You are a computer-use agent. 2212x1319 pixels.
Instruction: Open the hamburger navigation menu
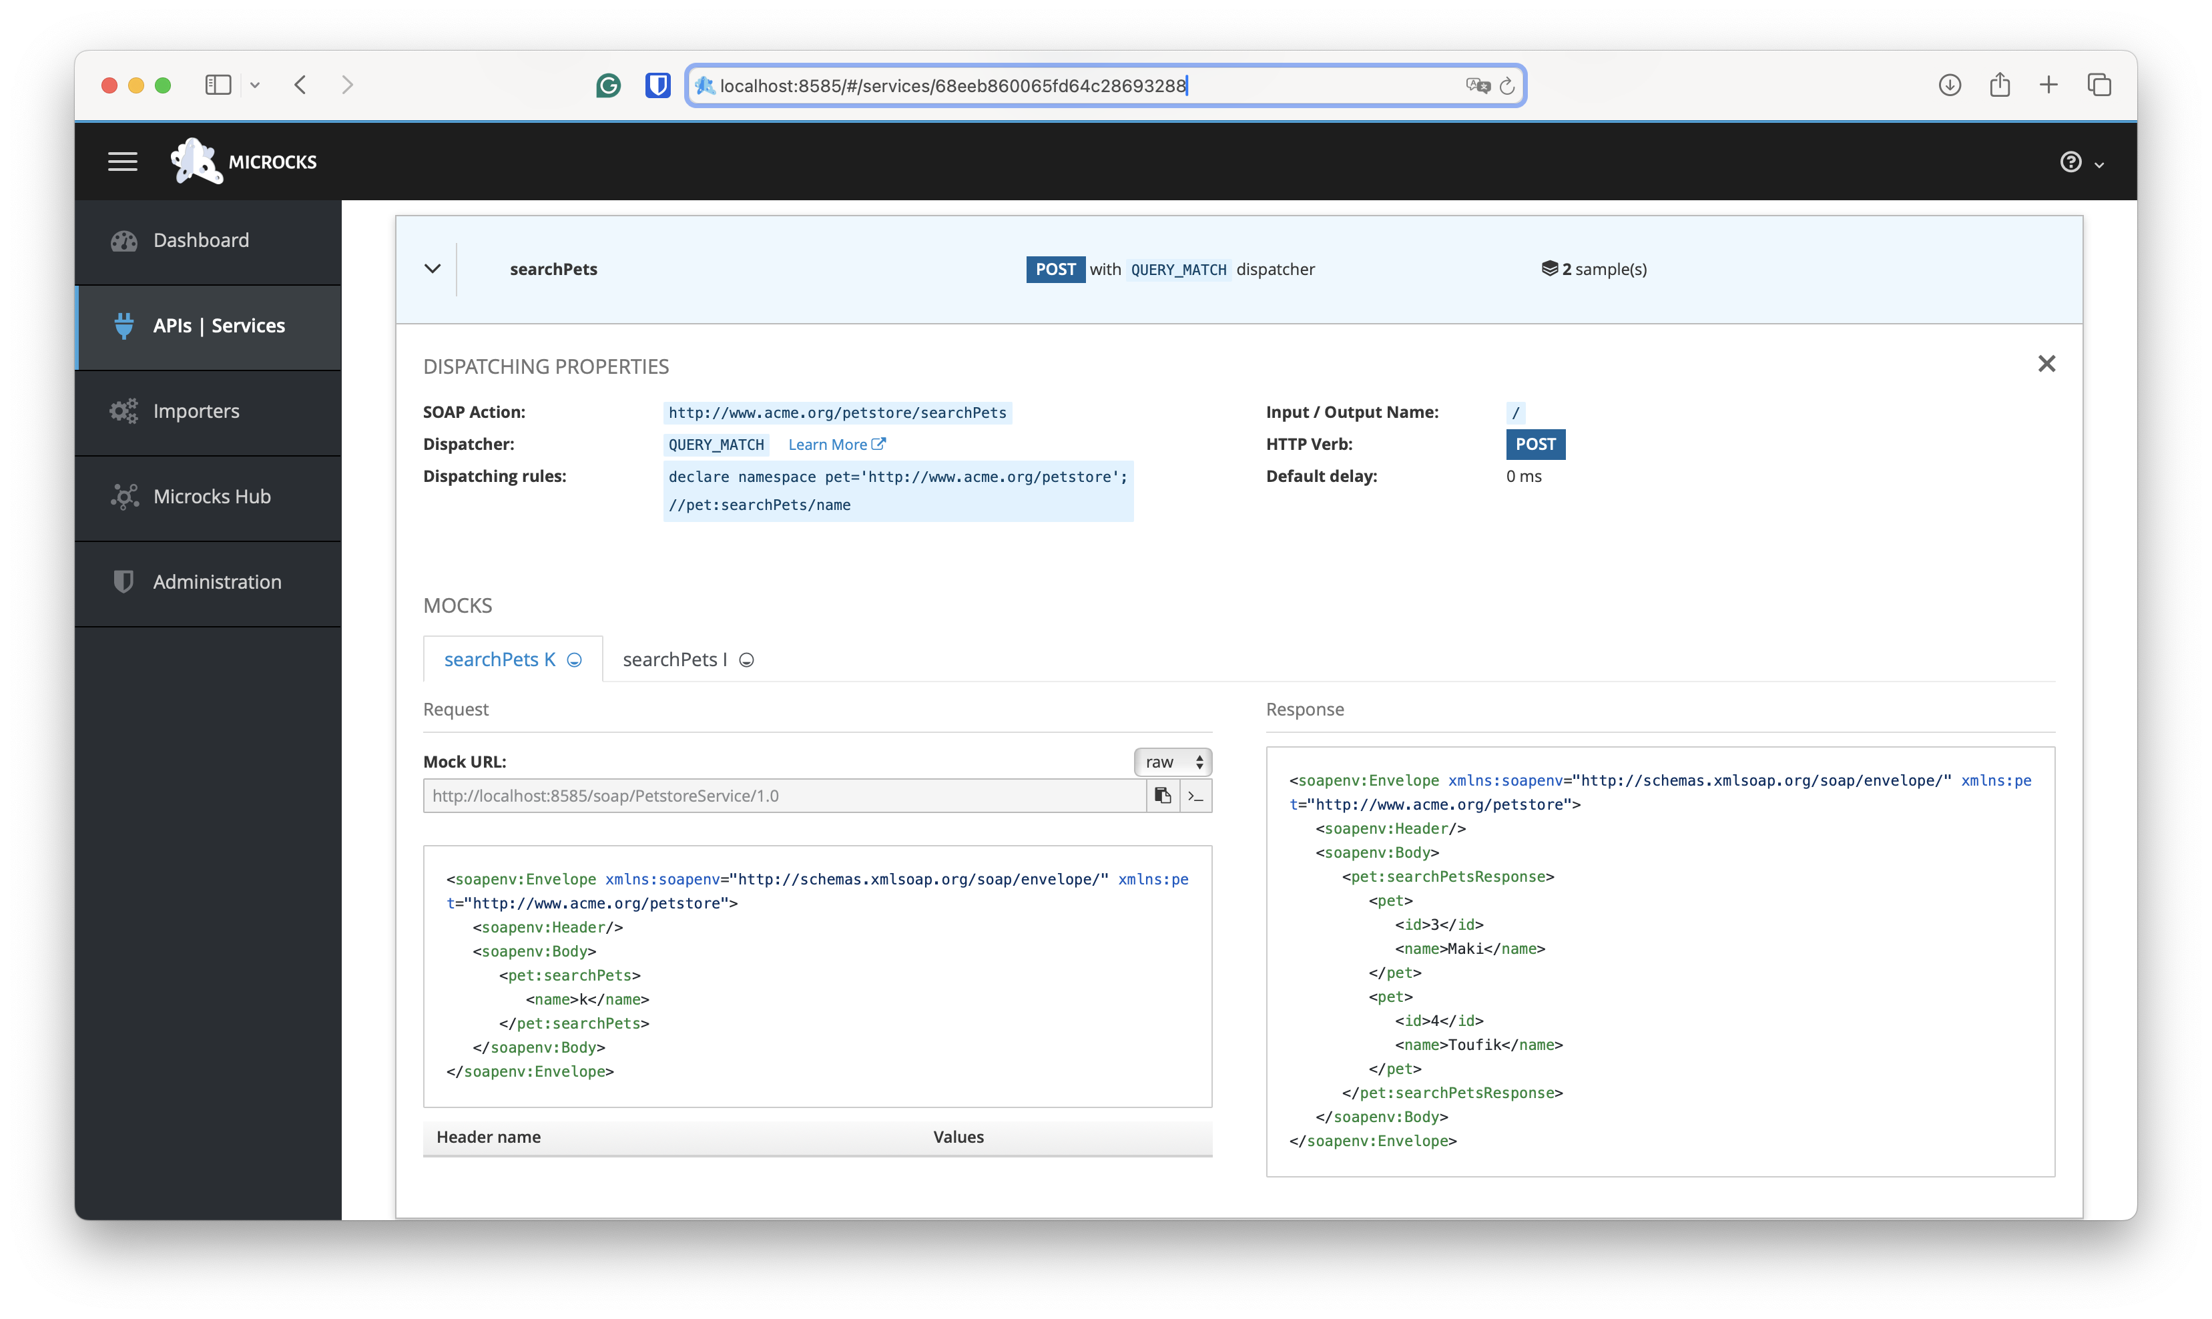123,162
